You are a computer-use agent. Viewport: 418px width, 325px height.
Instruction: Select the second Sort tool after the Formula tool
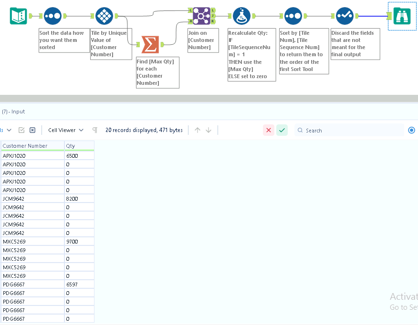[294, 15]
